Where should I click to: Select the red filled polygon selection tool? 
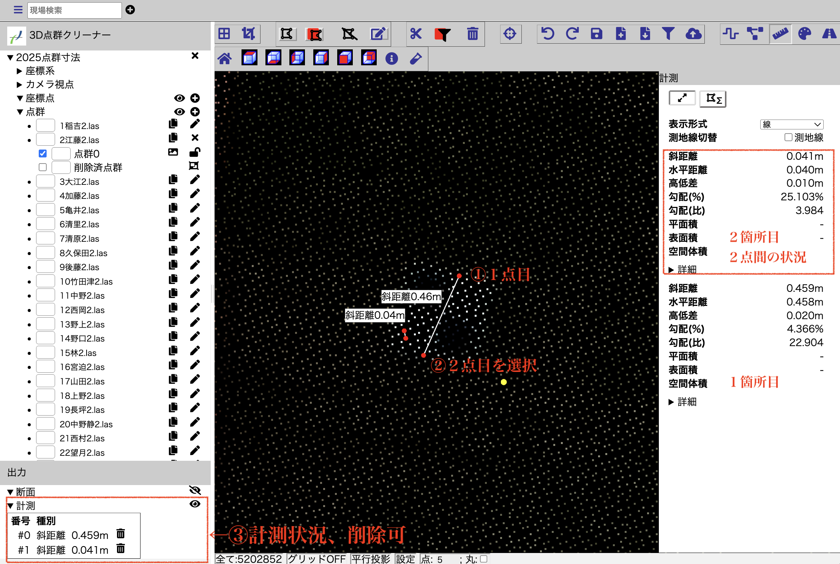[x=315, y=34]
